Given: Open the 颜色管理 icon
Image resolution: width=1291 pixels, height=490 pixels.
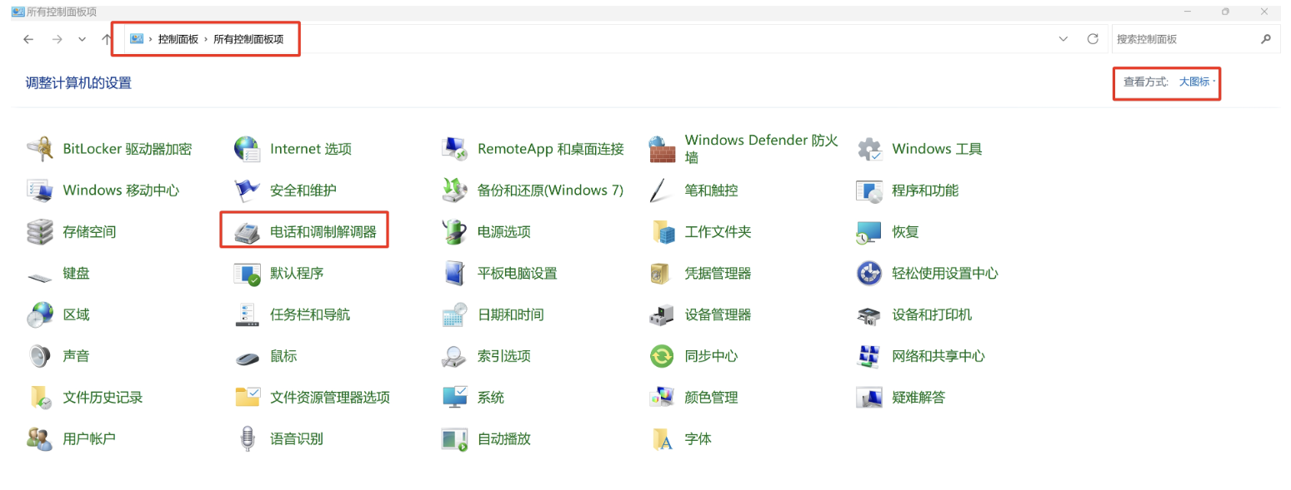Looking at the screenshot, I should 662,398.
